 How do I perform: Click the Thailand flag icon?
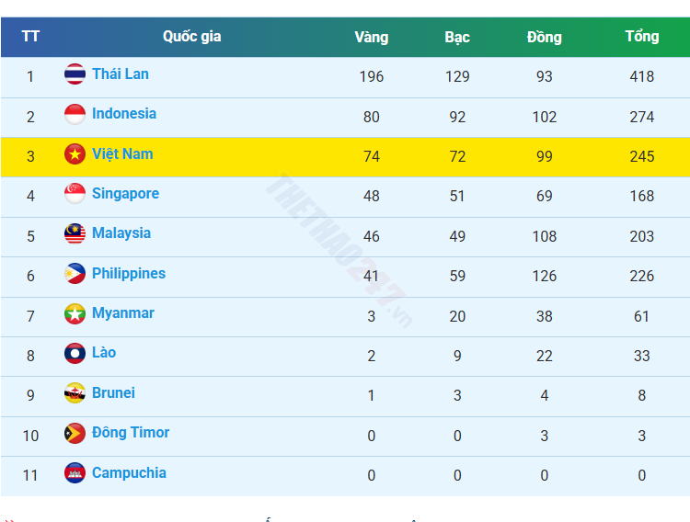point(75,74)
